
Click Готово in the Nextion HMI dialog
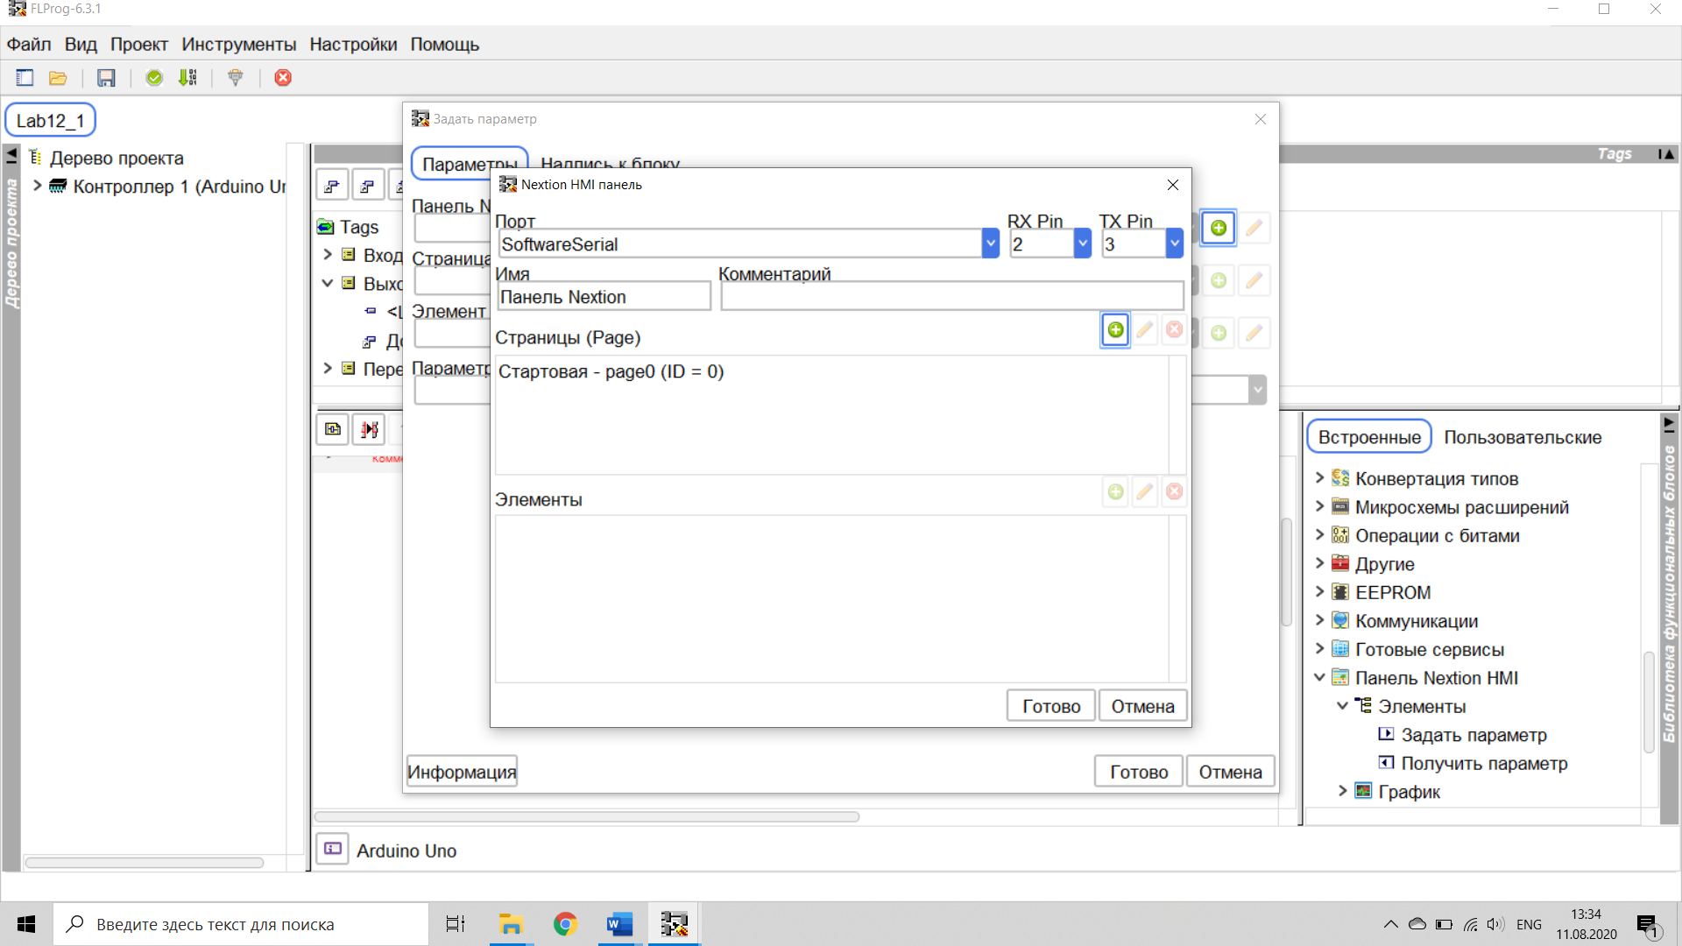1050,706
